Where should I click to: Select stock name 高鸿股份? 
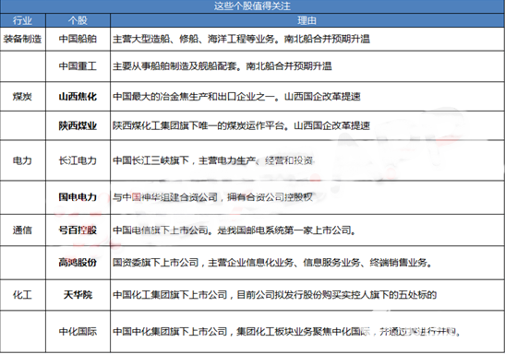point(78,263)
